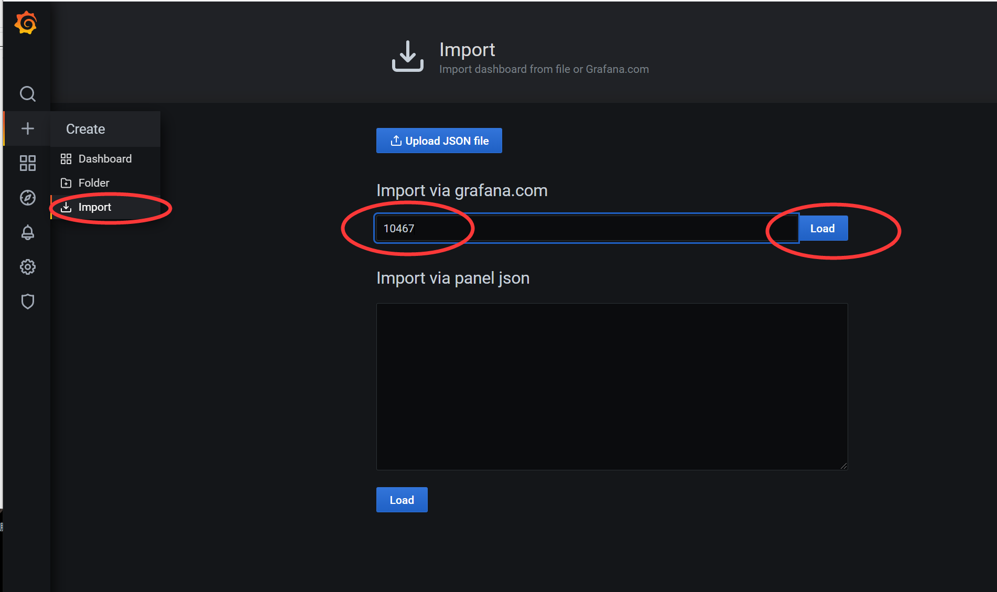Screen dimensions: 997x592
Task: Click the 'Import via panel json' heading
Action: coord(453,278)
